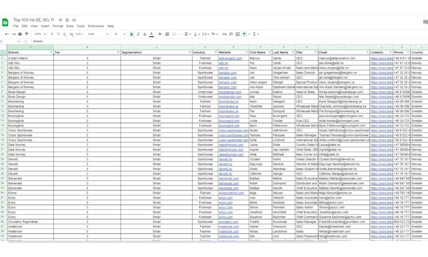Open the File menu

[x=16, y=26]
